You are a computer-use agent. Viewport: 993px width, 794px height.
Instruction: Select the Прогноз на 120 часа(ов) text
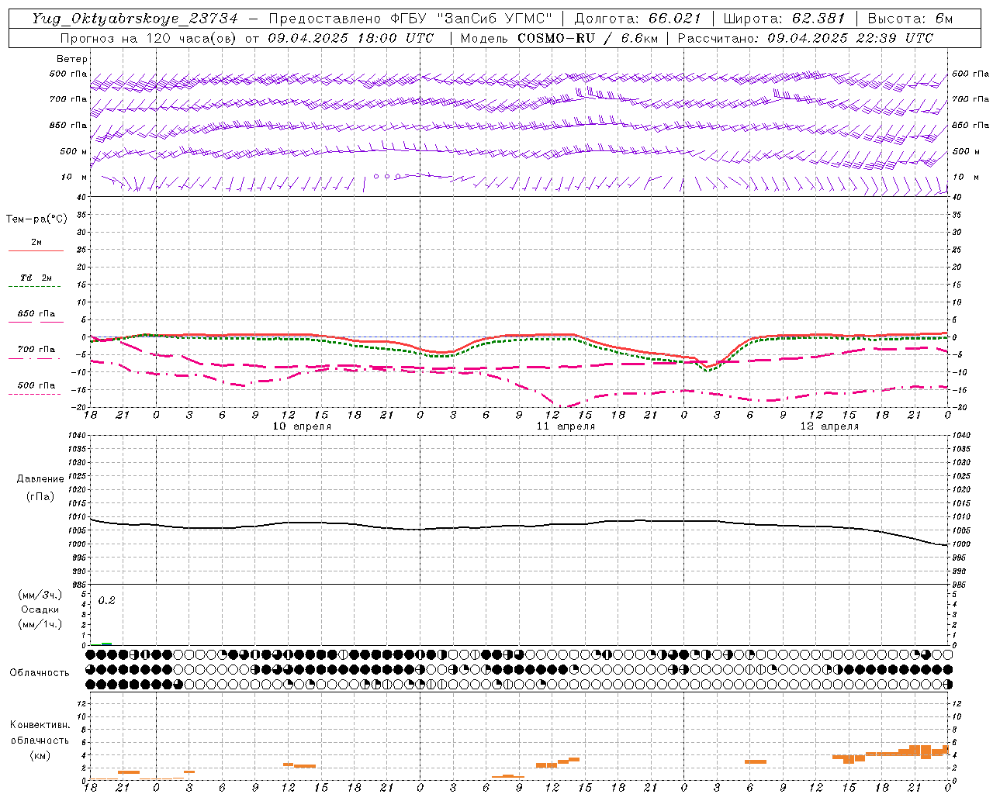point(150,38)
